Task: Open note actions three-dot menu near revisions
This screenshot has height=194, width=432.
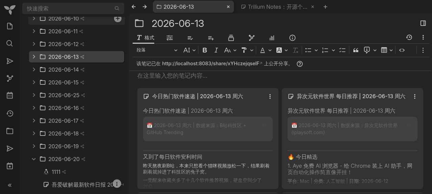Action: click(423, 37)
